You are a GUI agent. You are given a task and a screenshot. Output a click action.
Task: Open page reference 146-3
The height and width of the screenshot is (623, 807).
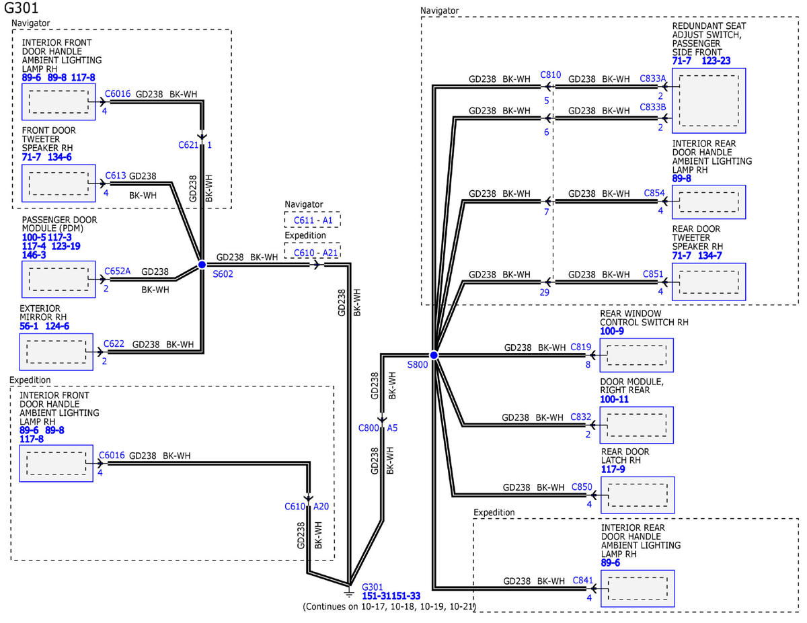click(34, 255)
